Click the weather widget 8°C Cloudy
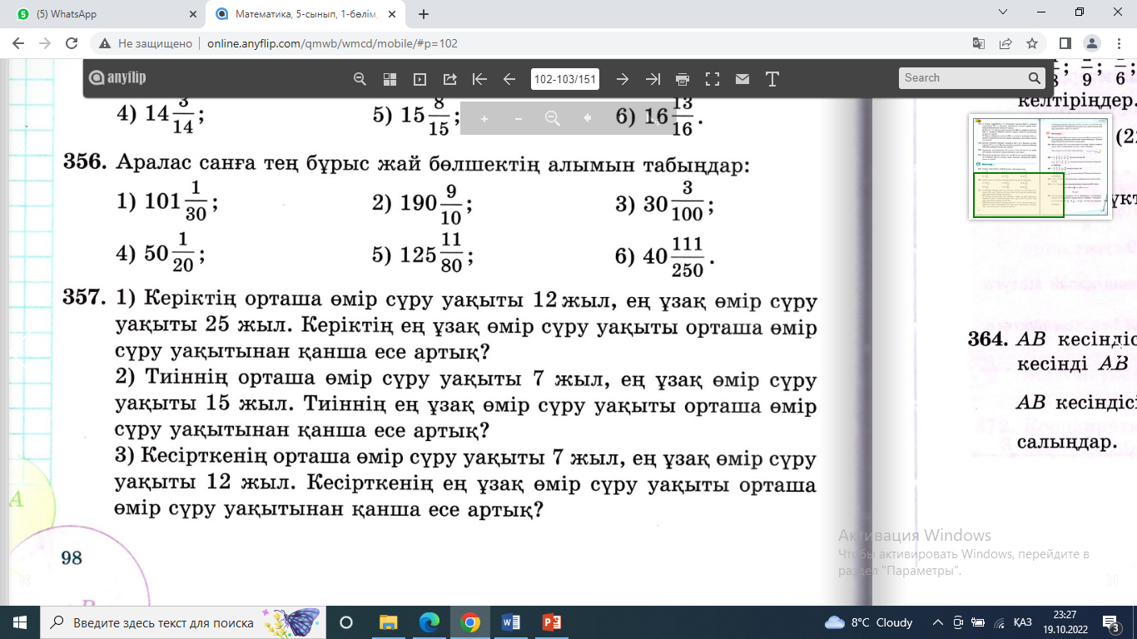Image resolution: width=1137 pixels, height=639 pixels. tap(869, 622)
